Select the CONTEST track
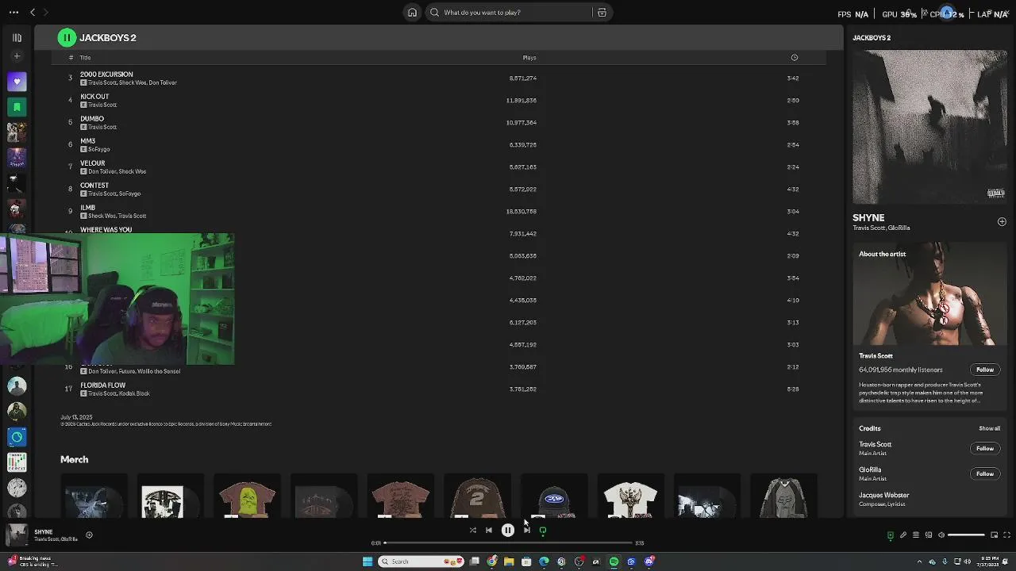This screenshot has width=1016, height=571. pos(441,190)
